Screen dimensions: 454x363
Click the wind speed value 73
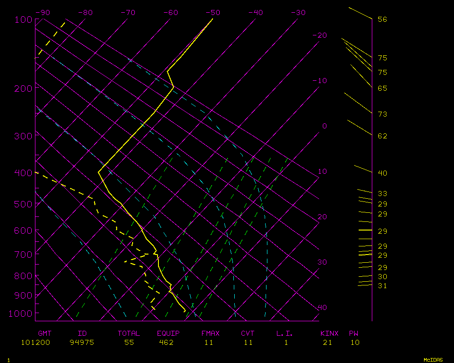click(382, 114)
